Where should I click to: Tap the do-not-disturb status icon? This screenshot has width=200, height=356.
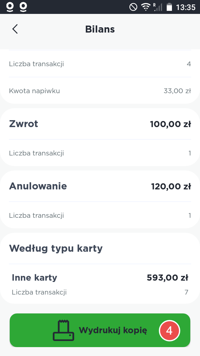pyautogui.click(x=133, y=7)
